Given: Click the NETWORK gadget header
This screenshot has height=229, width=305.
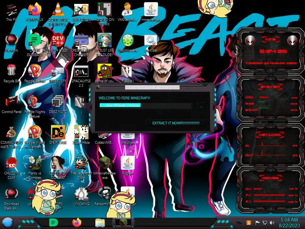Looking at the screenshot, I should click(270, 134).
